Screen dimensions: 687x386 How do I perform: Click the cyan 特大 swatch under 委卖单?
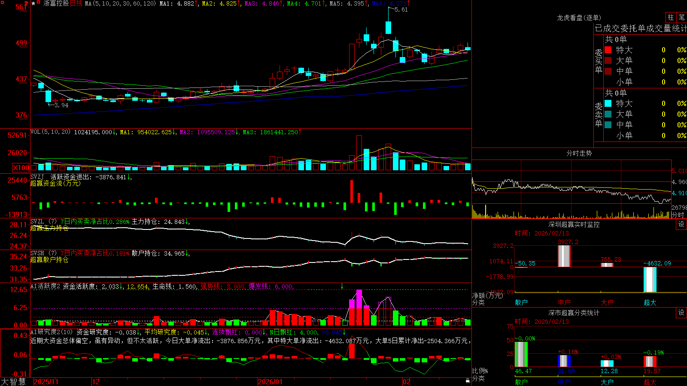pos(608,103)
